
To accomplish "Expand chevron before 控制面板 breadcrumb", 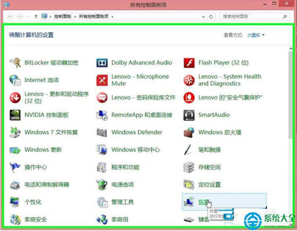I will 50,17.
